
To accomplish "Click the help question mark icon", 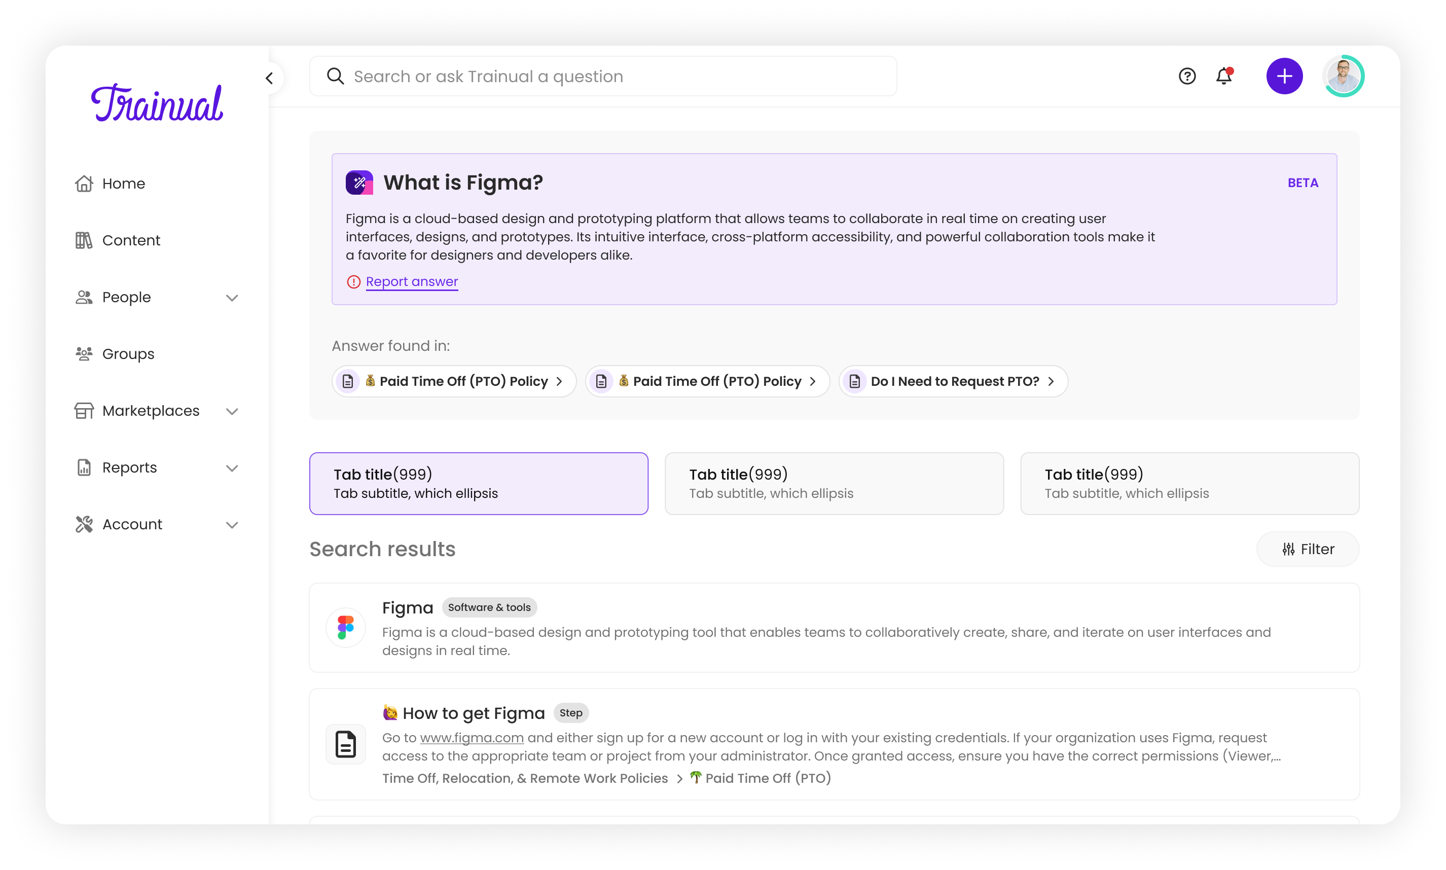I will click(1187, 76).
